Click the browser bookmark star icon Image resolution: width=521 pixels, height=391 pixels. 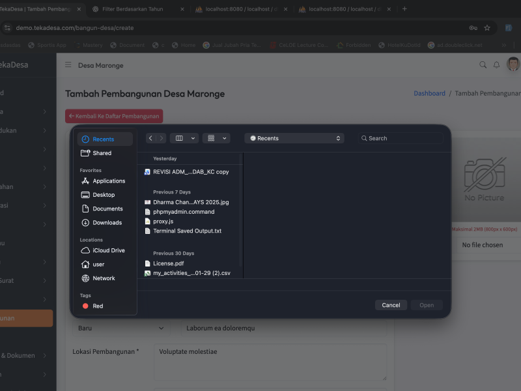pos(487,28)
